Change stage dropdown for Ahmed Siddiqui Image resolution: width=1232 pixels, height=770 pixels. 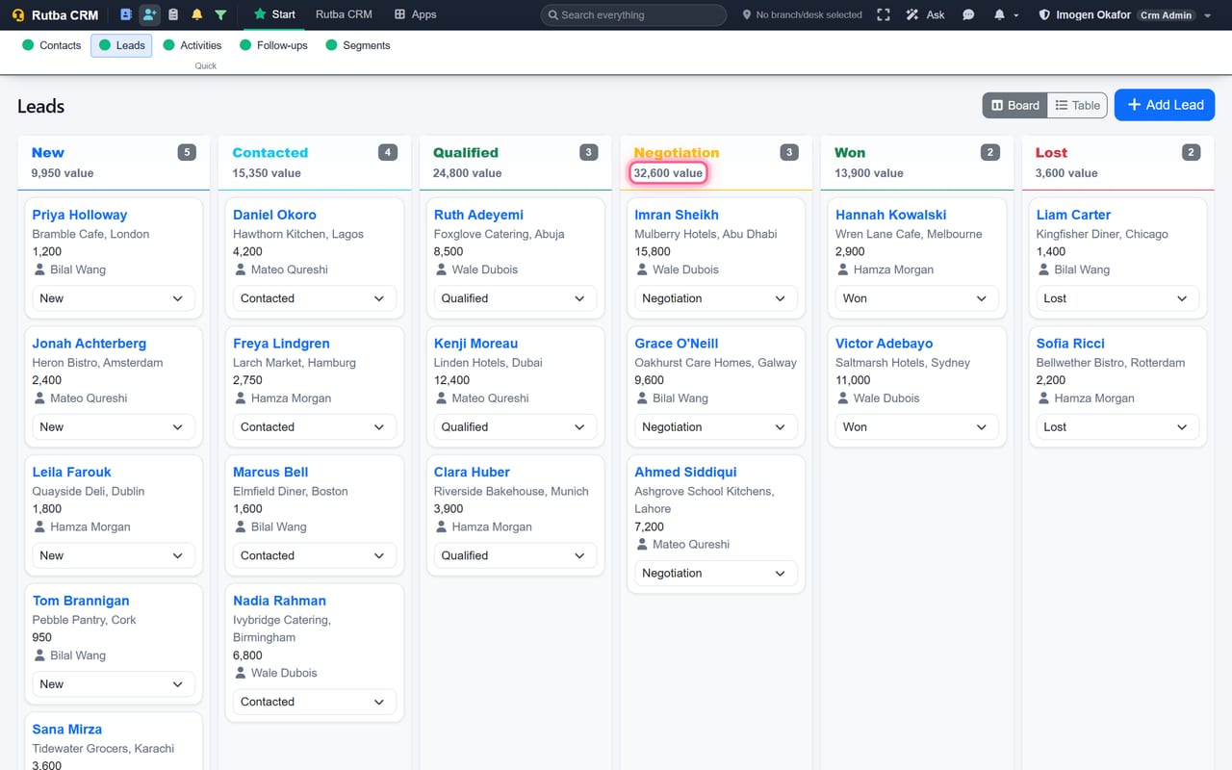pyautogui.click(x=716, y=573)
